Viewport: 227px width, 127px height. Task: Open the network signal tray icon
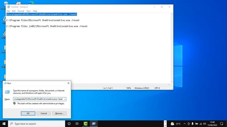201,124
